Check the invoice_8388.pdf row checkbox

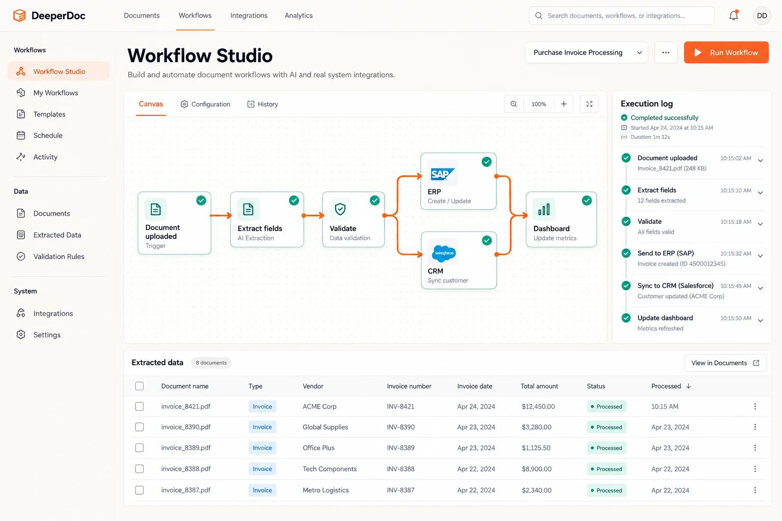(x=139, y=469)
